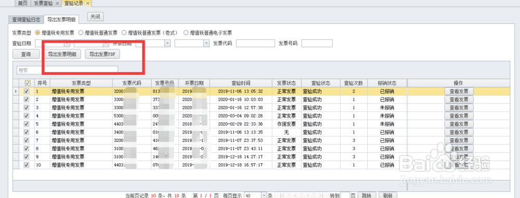Click the 查询 button
Viewport: 520px width, 198px height.
click(x=26, y=55)
